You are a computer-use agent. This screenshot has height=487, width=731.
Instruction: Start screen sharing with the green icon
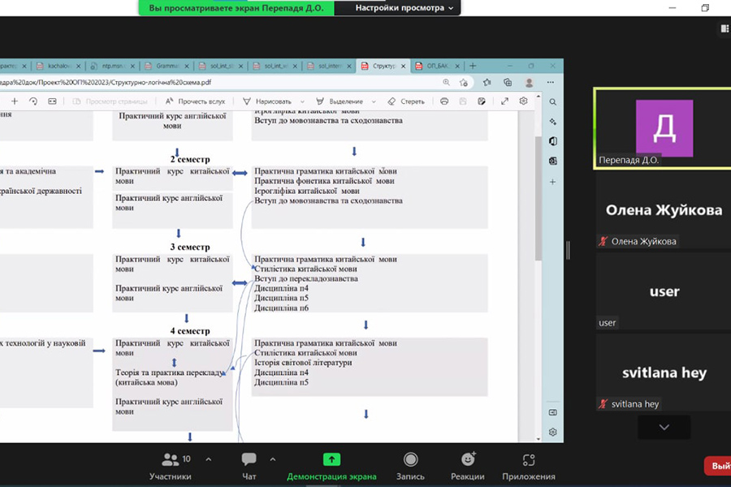(331, 460)
